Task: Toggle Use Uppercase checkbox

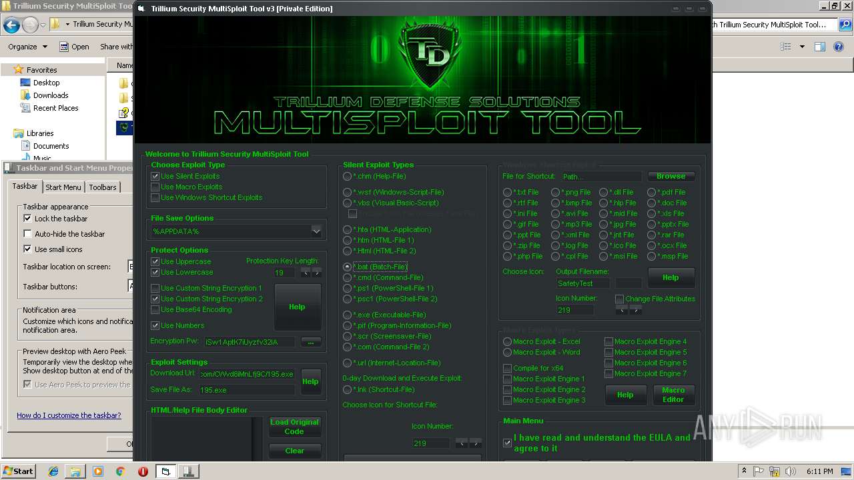Action: [x=155, y=261]
